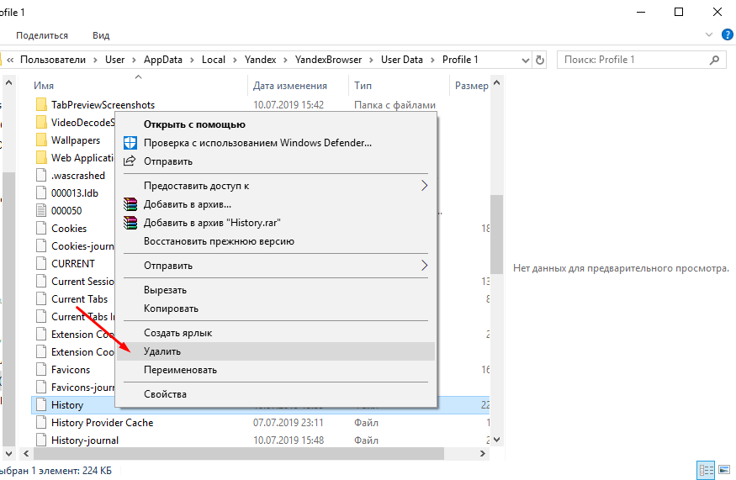736x480 pixels.
Task: Click the share icon next to first Отправить
Action: [x=130, y=161]
